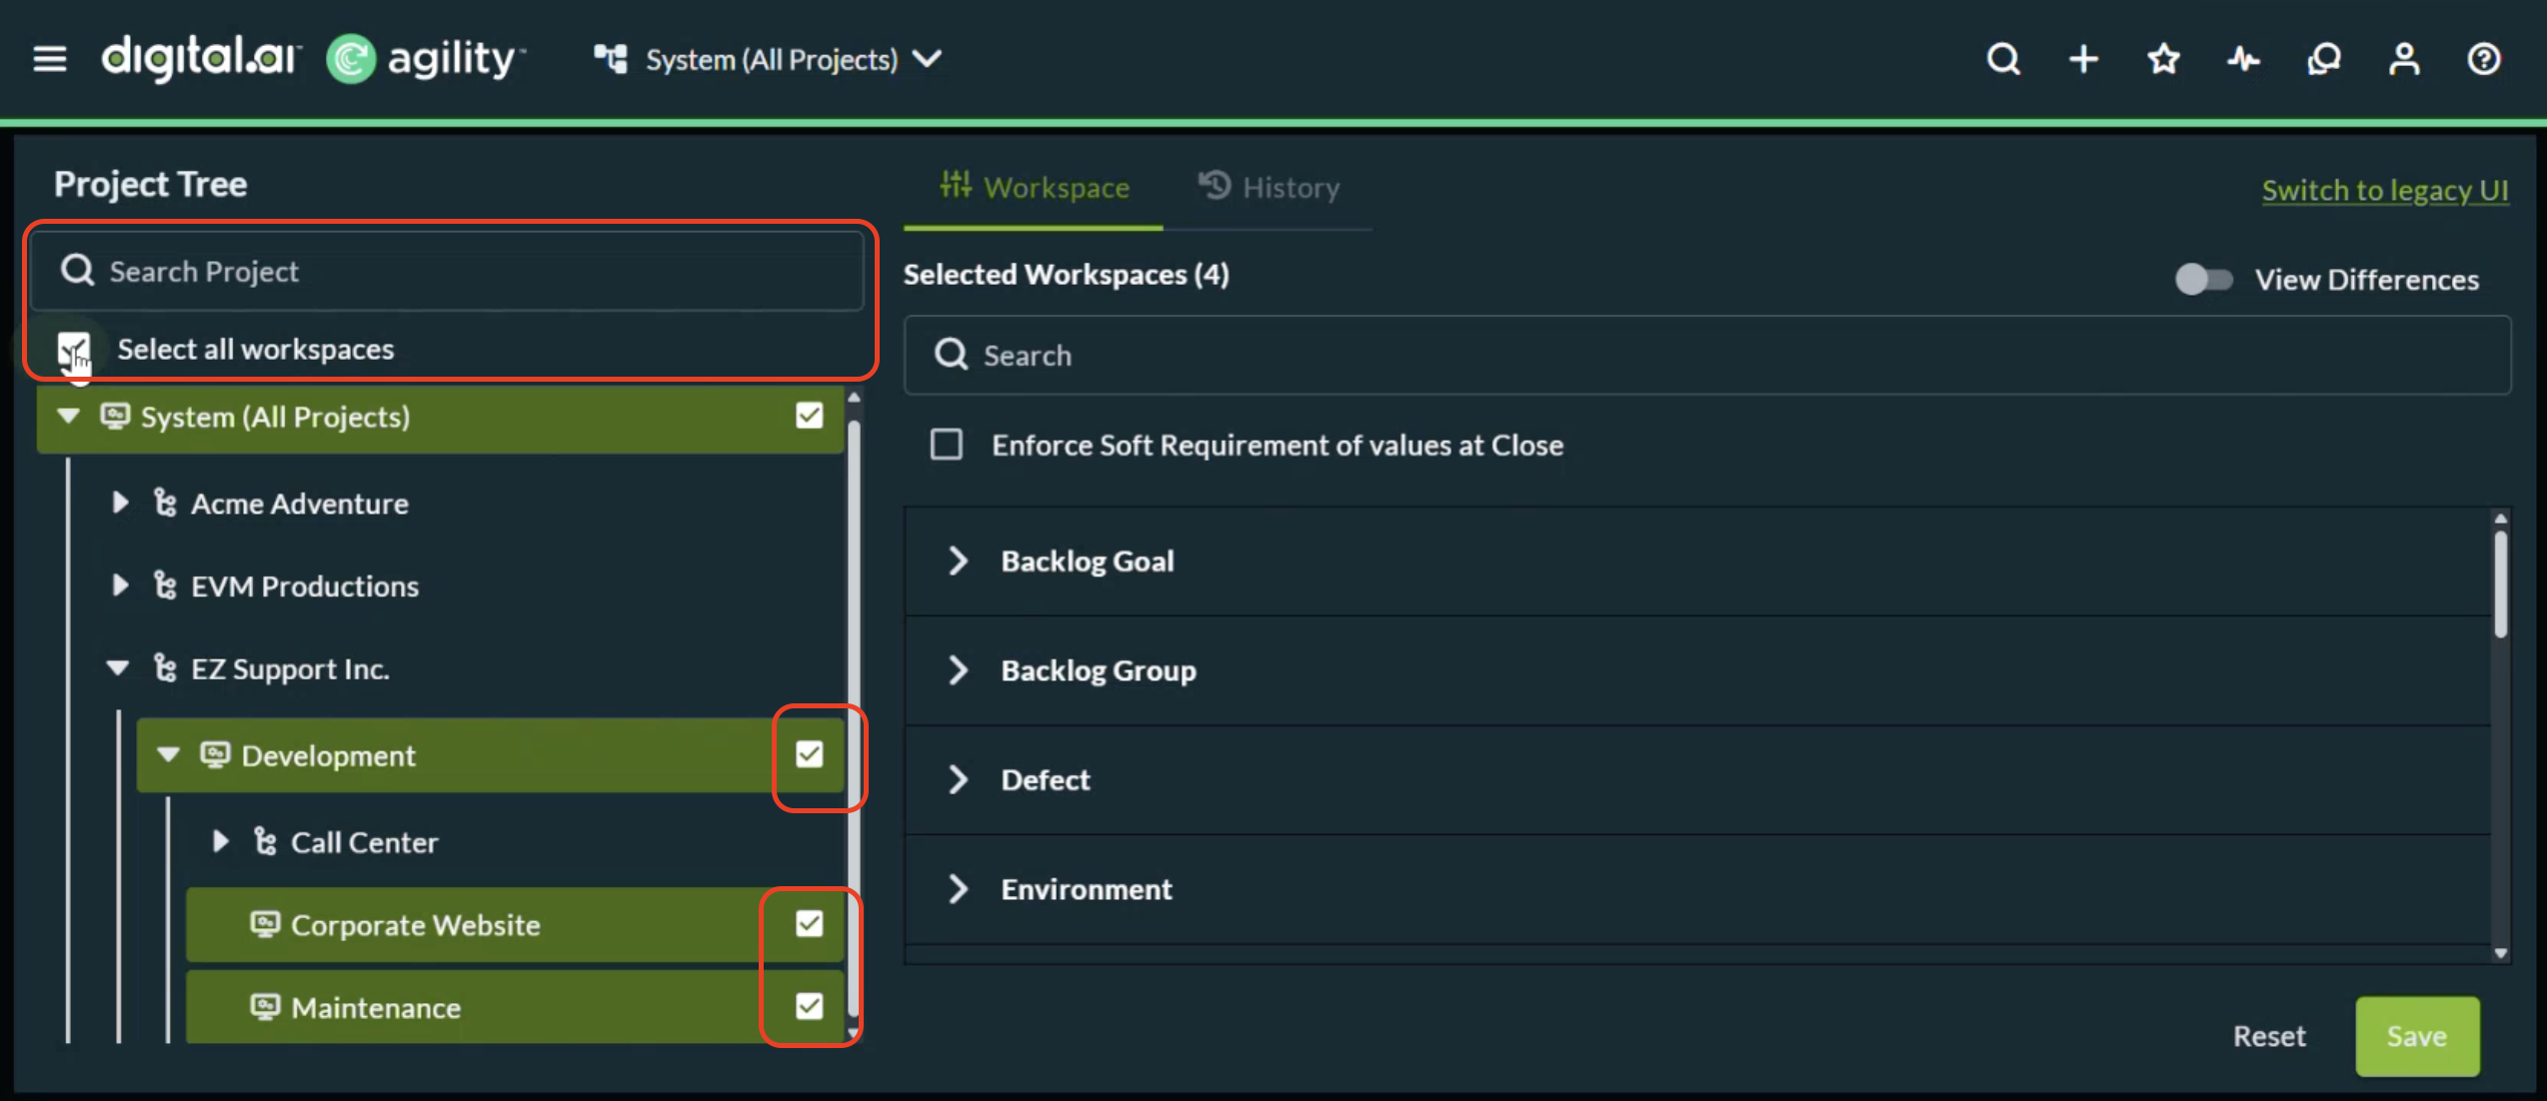Open the user profile icon
Screen dimensions: 2547x1101
[x=2403, y=59]
